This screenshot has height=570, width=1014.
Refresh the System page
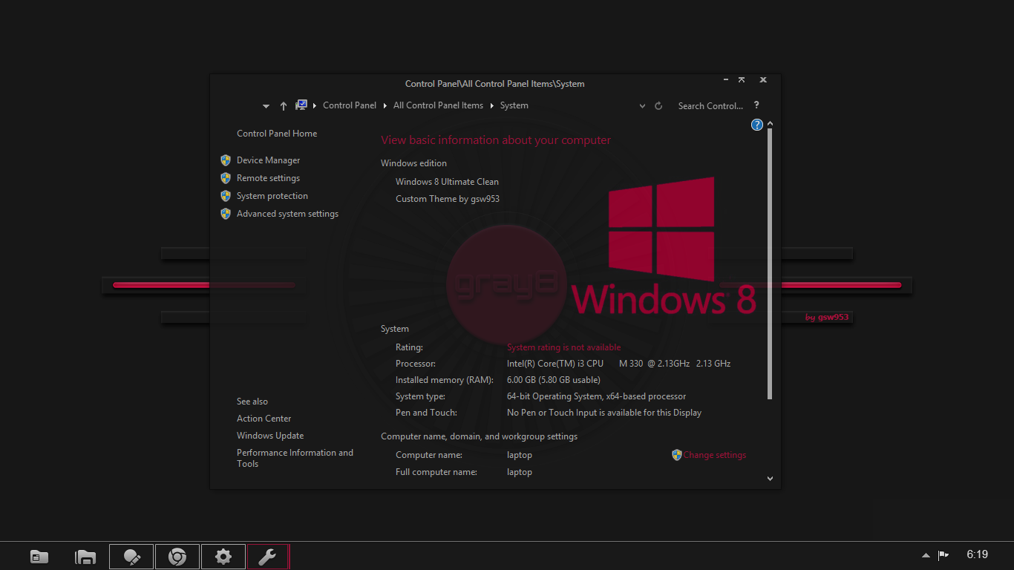[x=658, y=106]
